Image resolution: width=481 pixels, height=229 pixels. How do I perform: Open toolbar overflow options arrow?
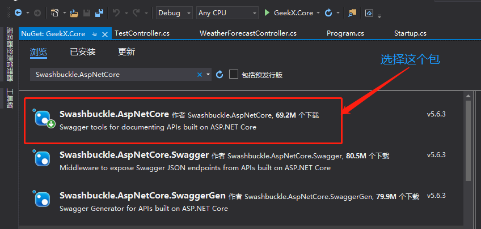tap(379, 16)
